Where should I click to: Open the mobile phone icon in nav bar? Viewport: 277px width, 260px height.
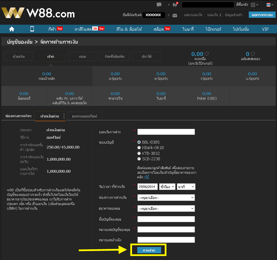coord(32,29)
